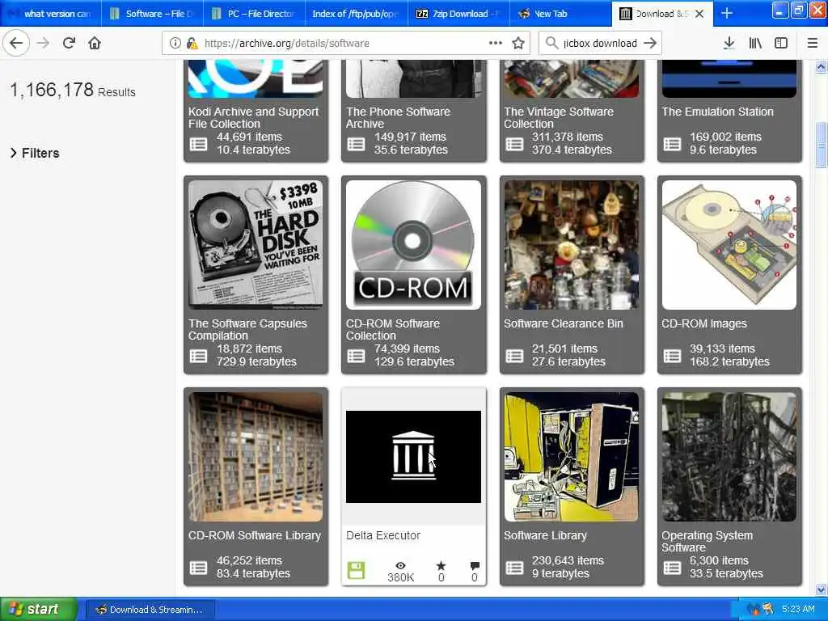
Task: Click Delta Executor favorites star icon
Action: [x=441, y=565]
